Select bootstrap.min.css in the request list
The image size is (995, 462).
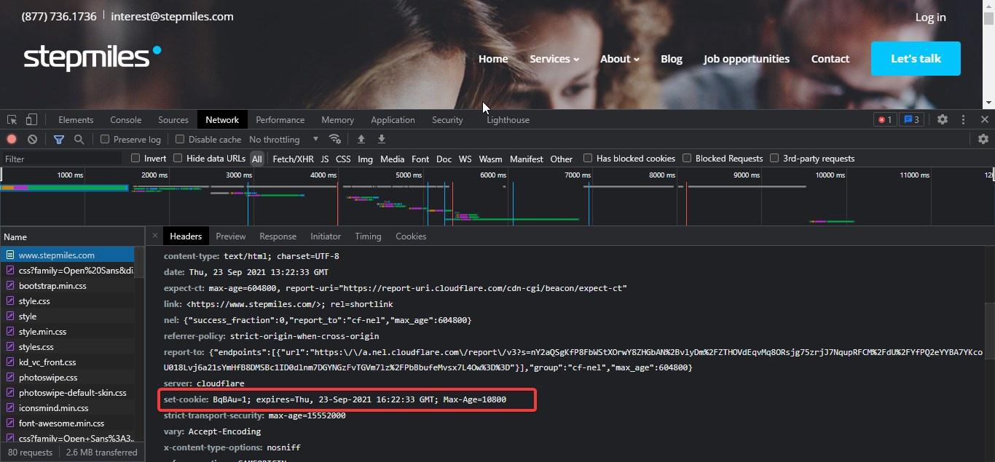coord(53,286)
